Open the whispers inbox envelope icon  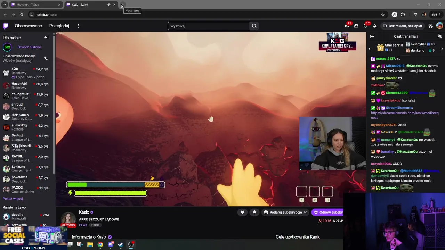(x=356, y=26)
